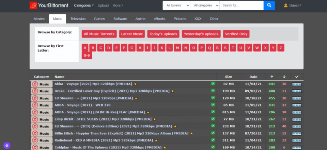Switch to the Movies tab

click(39, 19)
